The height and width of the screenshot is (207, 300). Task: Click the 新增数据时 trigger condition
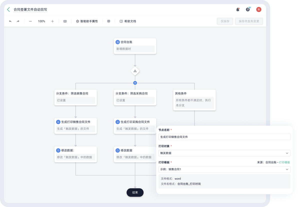tap(135, 49)
